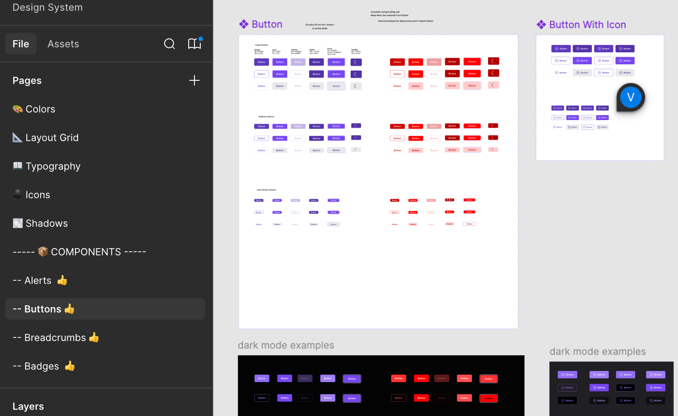
Task: Open the Layout Grid page
Action: (105, 137)
